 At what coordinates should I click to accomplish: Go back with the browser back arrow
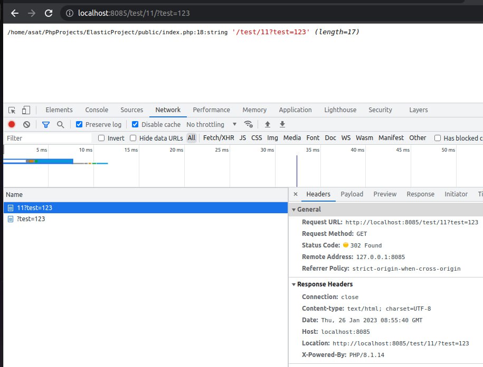pyautogui.click(x=15, y=13)
